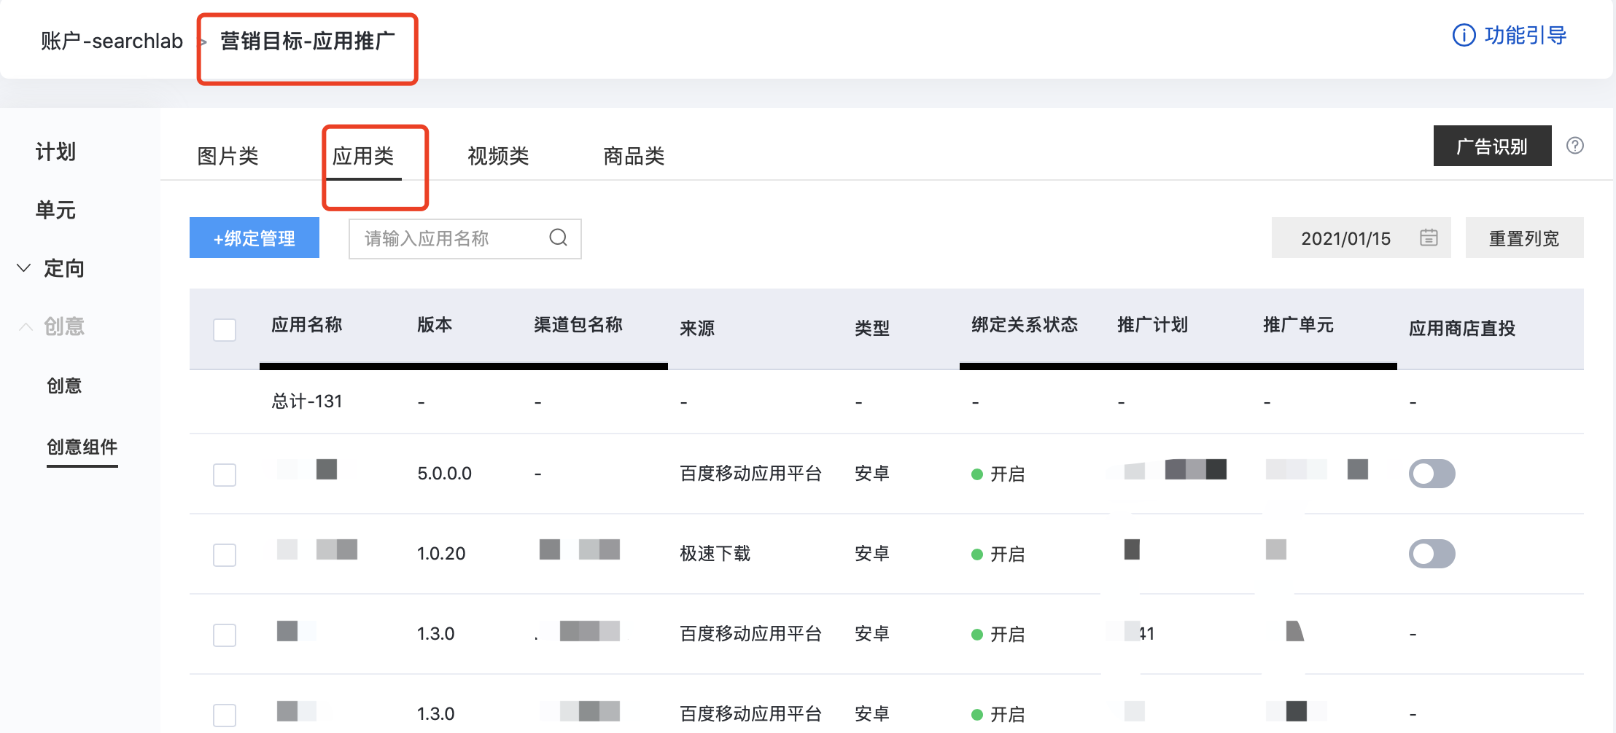Click the help question mark icon
The image size is (1616, 733).
tap(1575, 146)
